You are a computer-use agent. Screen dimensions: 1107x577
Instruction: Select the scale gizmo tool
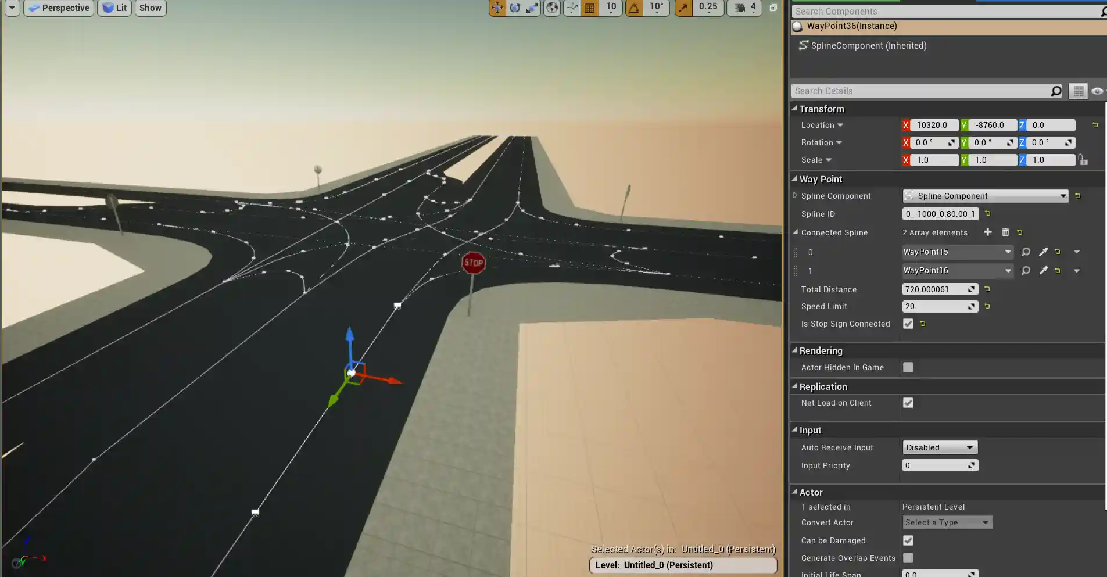tap(532, 8)
